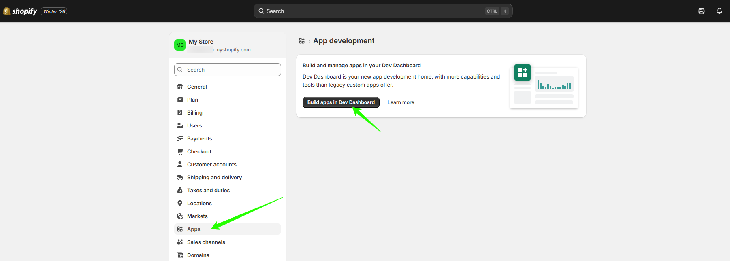Viewport: 730px width, 261px height.
Task: Click the top global Search bar
Action: [x=373, y=11]
